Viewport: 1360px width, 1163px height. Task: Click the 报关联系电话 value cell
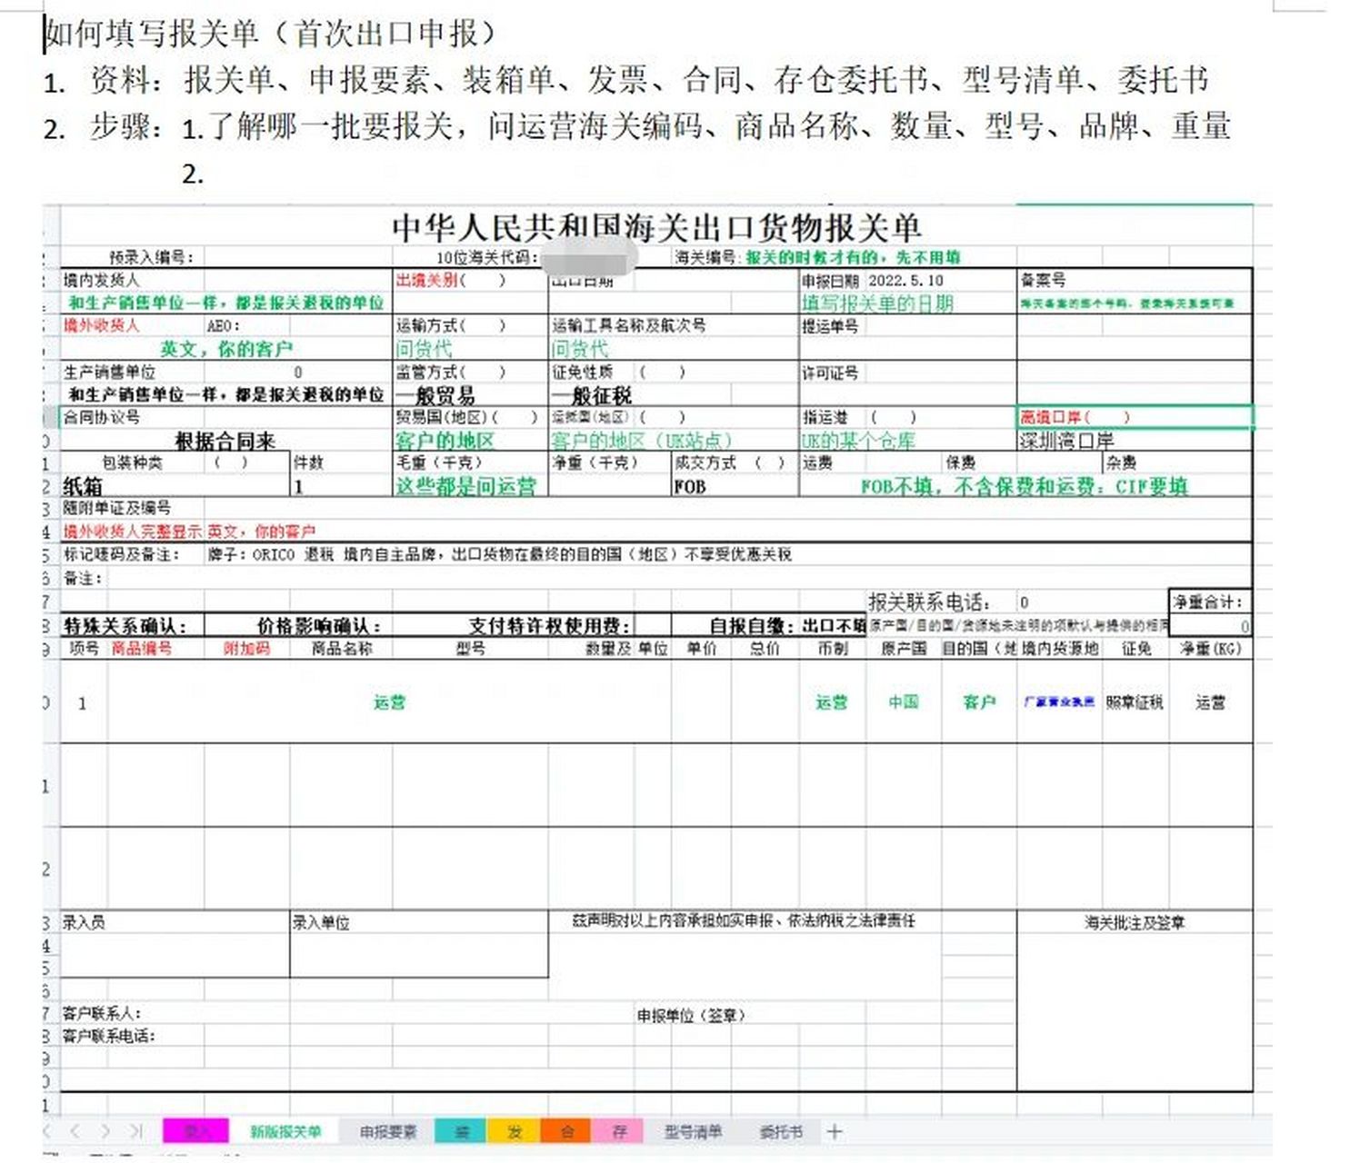(1091, 601)
